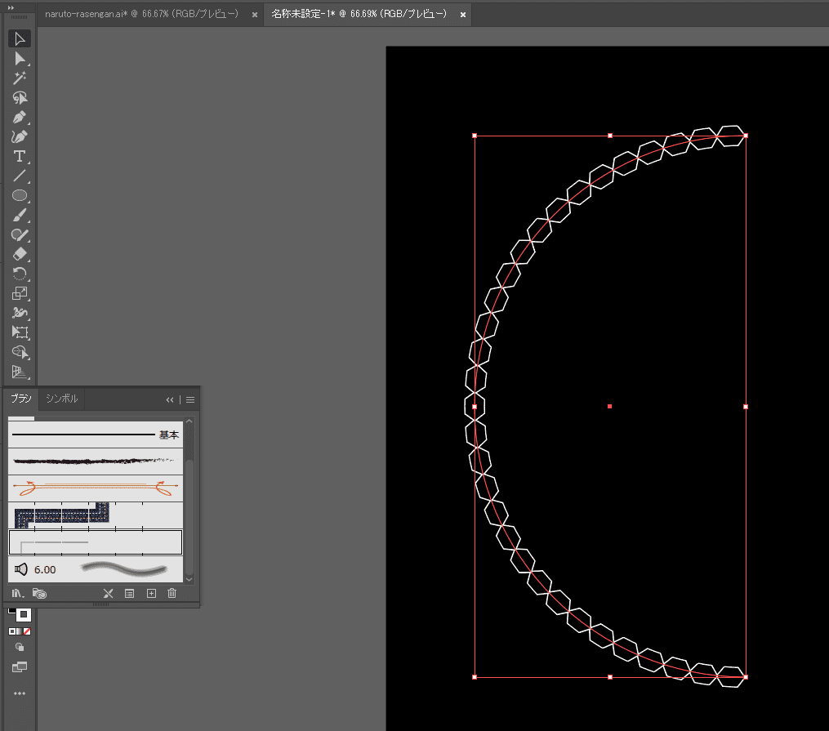829x731 pixels.
Task: Select the 基本 basic brush
Action: tap(95, 435)
